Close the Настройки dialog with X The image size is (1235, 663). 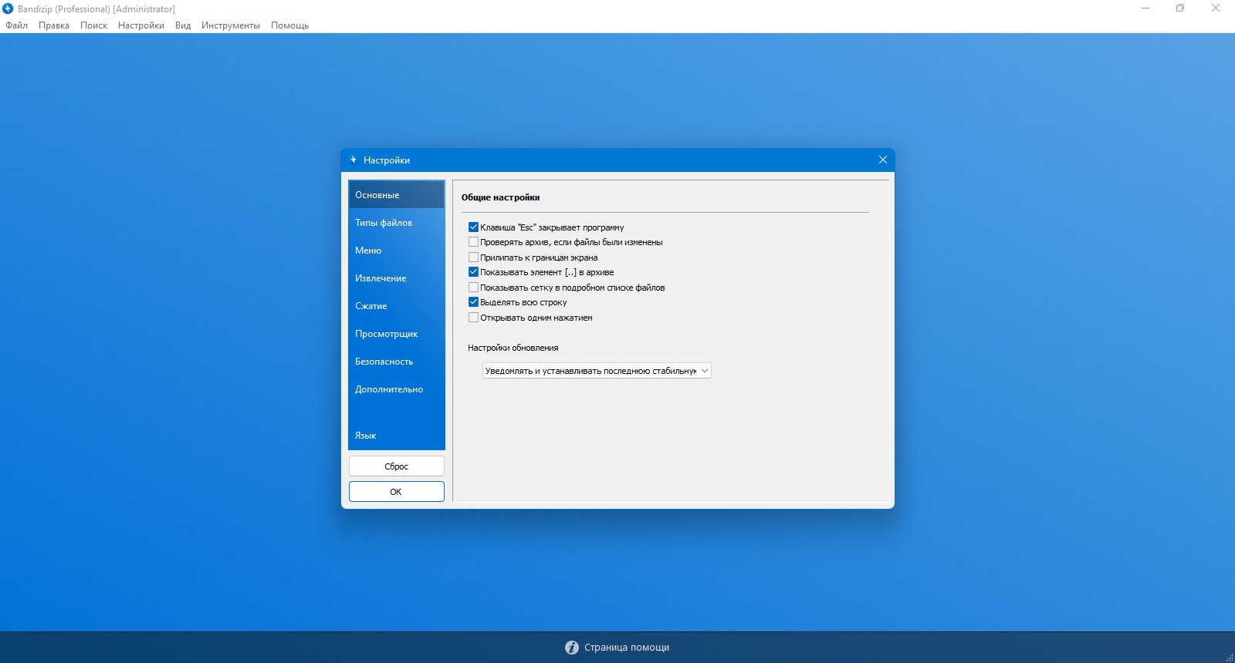[882, 160]
